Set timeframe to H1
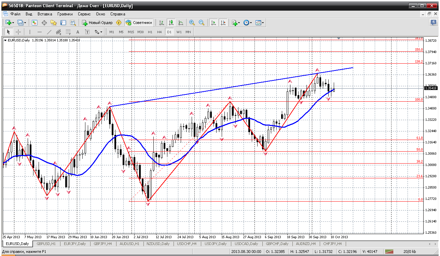Viewport: 440px width, 256px height. point(150,32)
